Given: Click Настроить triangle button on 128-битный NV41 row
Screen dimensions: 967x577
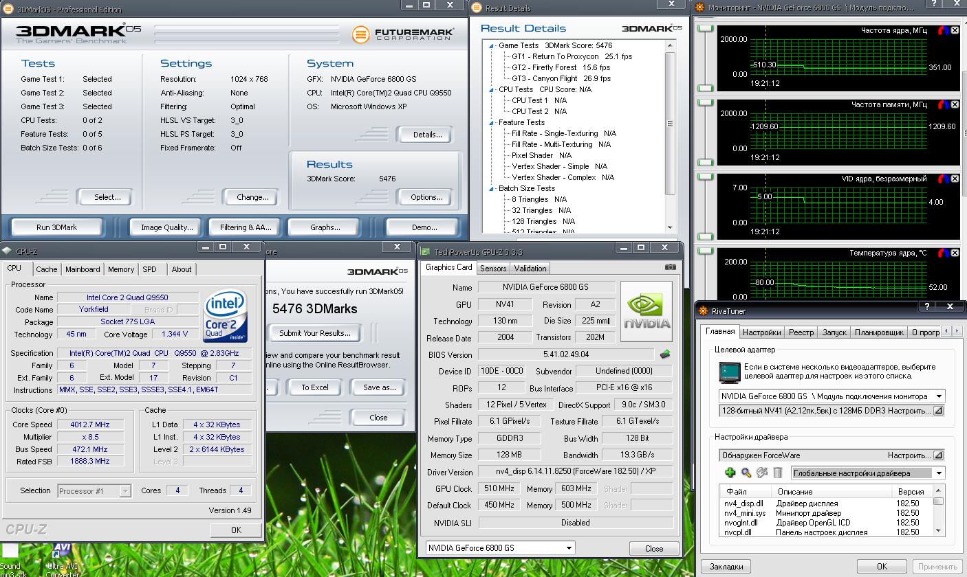Looking at the screenshot, I should coord(939,411).
